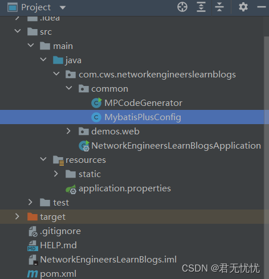Hide the Project panel with minus icon
269x279 pixels.
click(262, 7)
